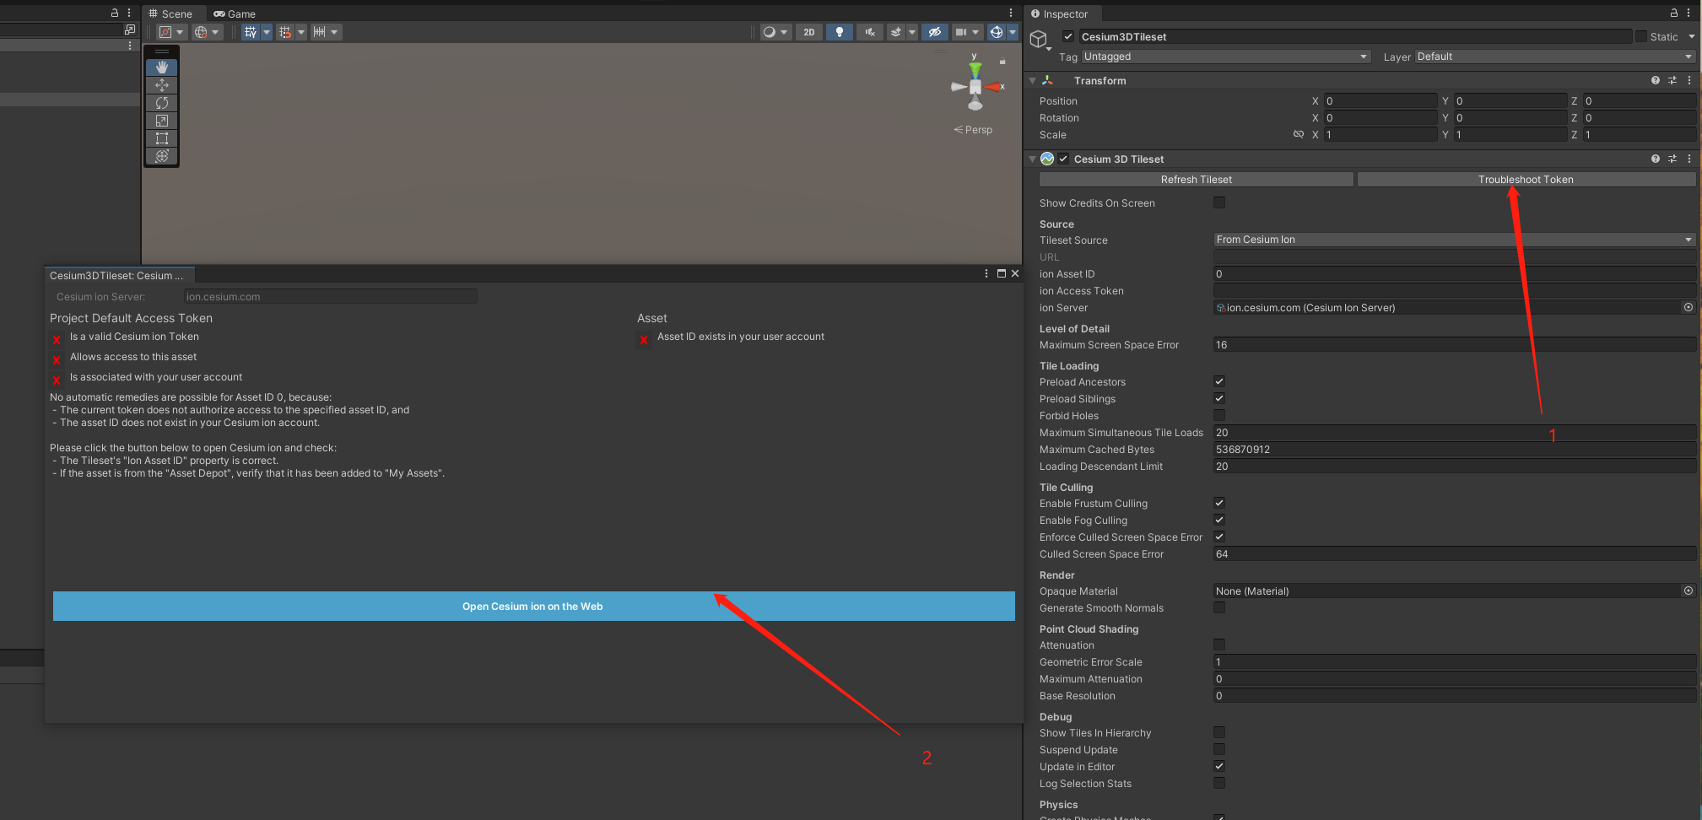Screen dimensions: 1702x820
Task: Toggle the Scene gizmos icon
Action: [x=997, y=32]
